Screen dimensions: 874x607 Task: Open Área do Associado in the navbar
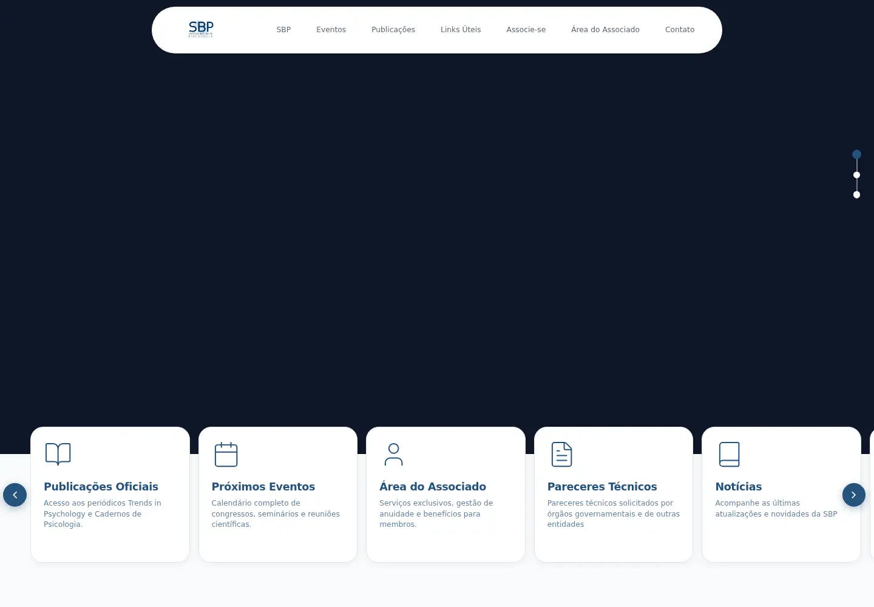(x=605, y=30)
